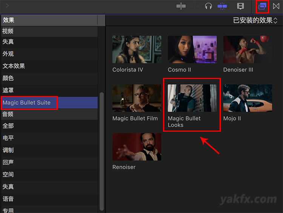
Task: Toggle audio skimming headphones icon
Action: pos(208,6)
